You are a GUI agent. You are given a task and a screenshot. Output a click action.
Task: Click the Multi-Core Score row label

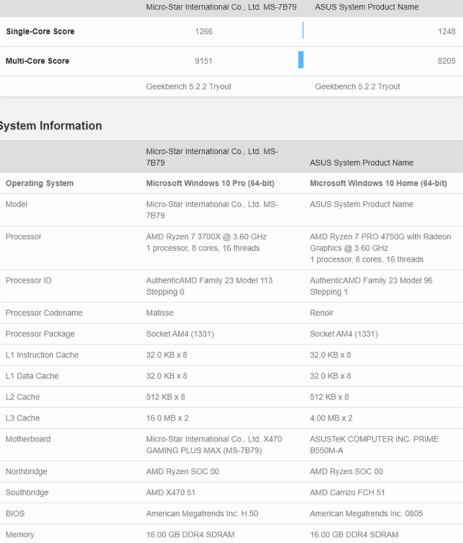(37, 61)
